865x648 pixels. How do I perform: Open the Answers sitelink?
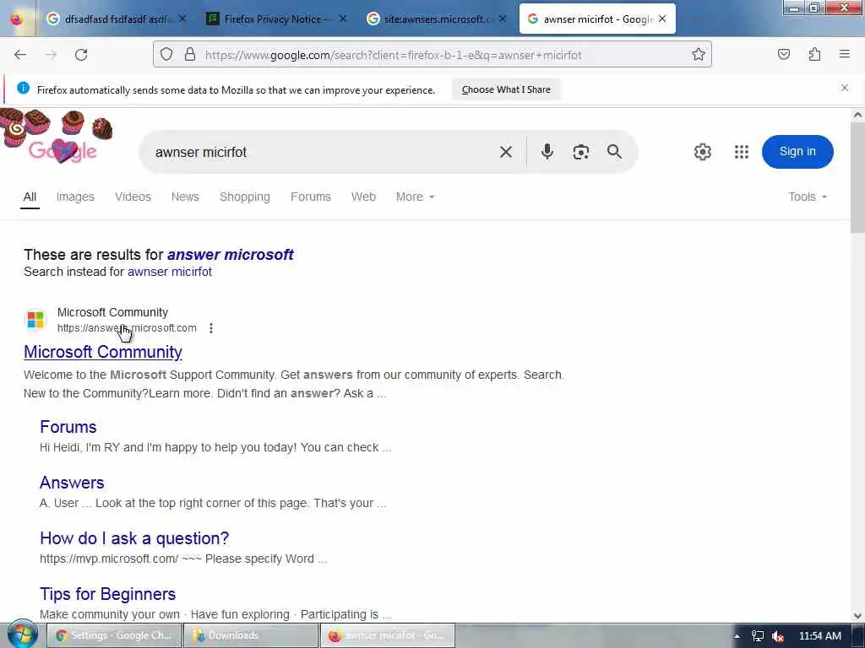[72, 483]
